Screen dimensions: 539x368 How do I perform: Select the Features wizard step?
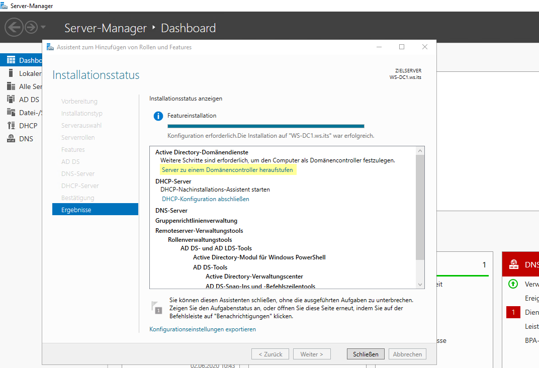(73, 149)
